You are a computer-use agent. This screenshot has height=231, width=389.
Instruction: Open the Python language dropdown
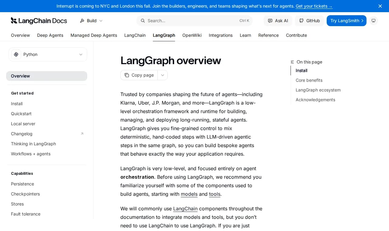48,54
